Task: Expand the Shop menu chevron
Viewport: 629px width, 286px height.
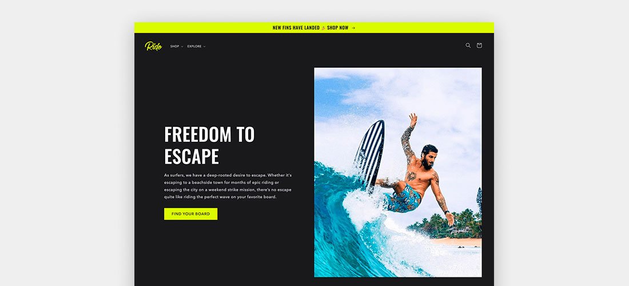Action: [x=182, y=46]
